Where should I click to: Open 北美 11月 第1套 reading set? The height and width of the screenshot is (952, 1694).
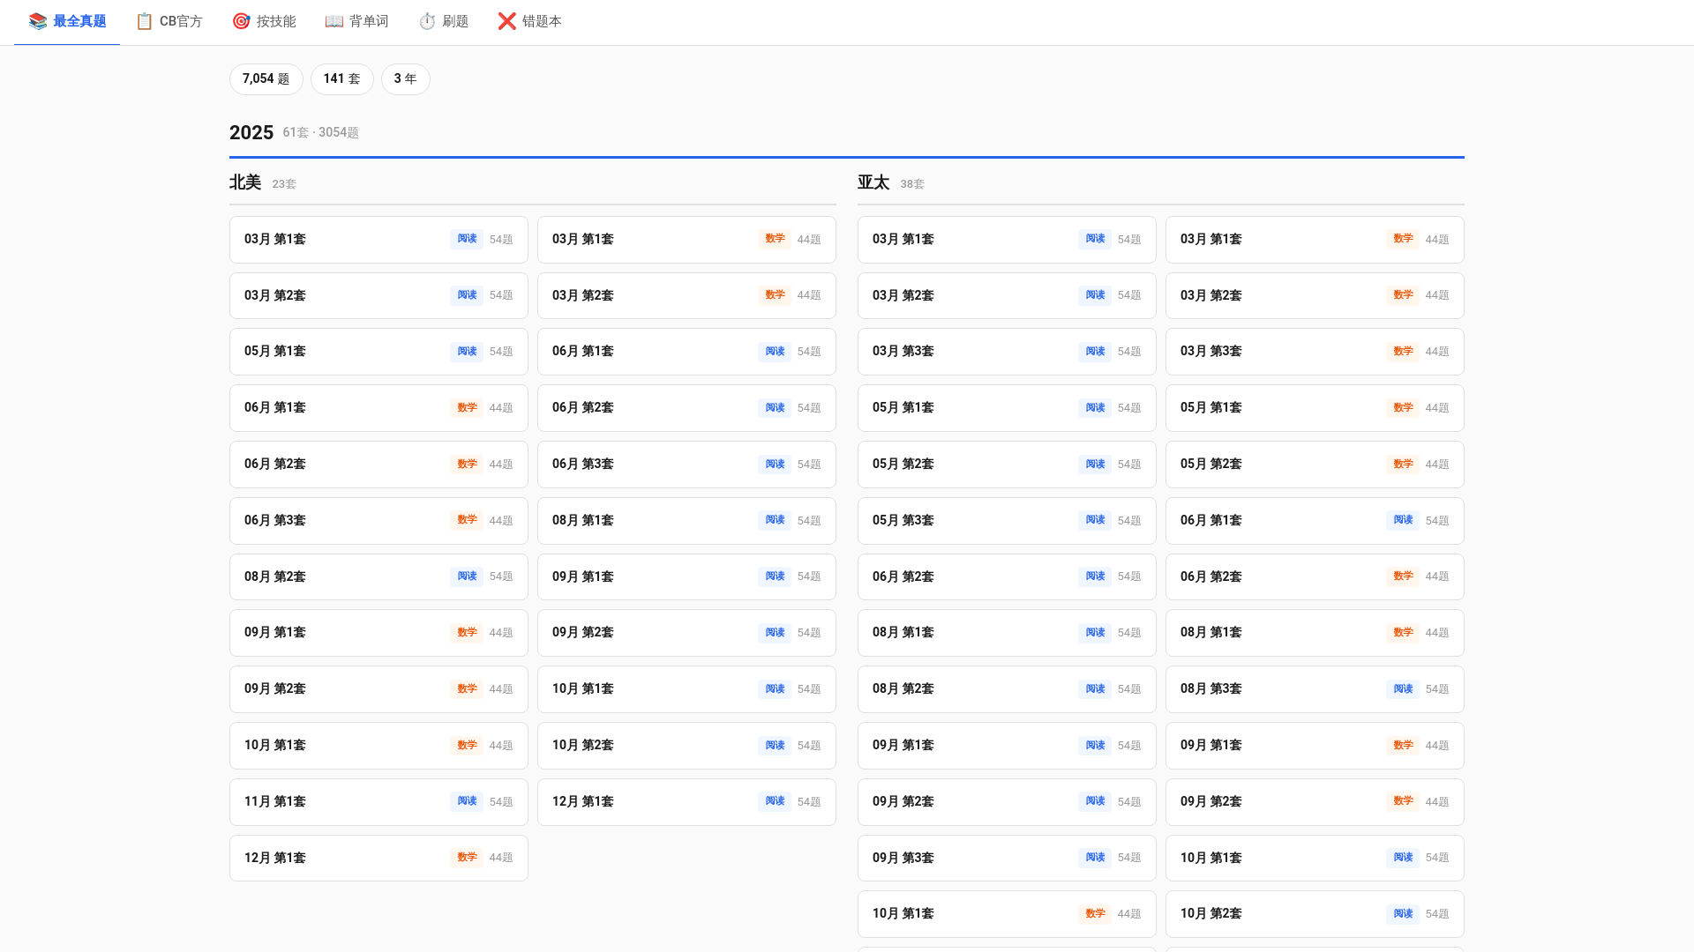(379, 802)
